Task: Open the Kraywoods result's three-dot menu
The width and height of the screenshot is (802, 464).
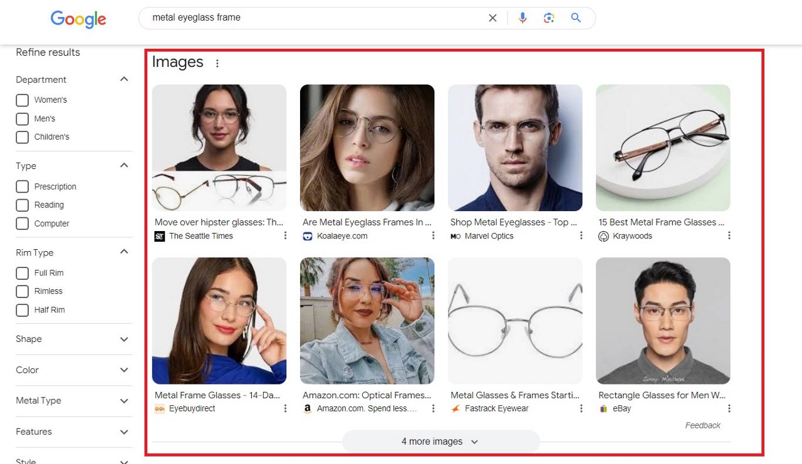Action: click(x=729, y=235)
